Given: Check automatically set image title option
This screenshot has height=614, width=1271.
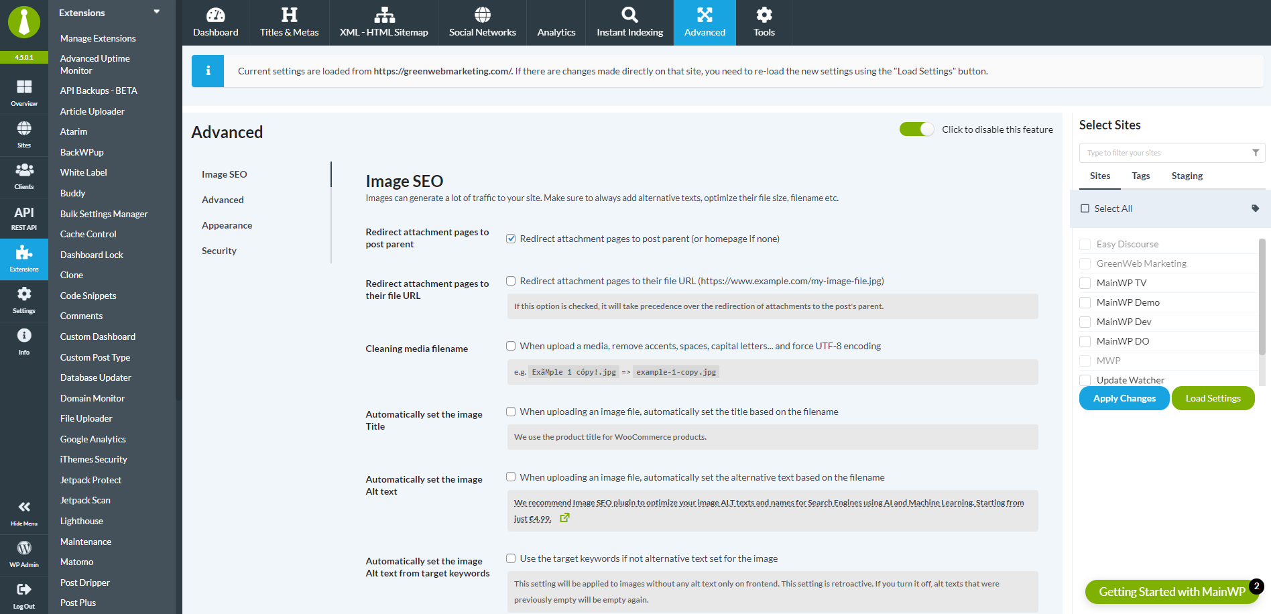Looking at the screenshot, I should 511,412.
